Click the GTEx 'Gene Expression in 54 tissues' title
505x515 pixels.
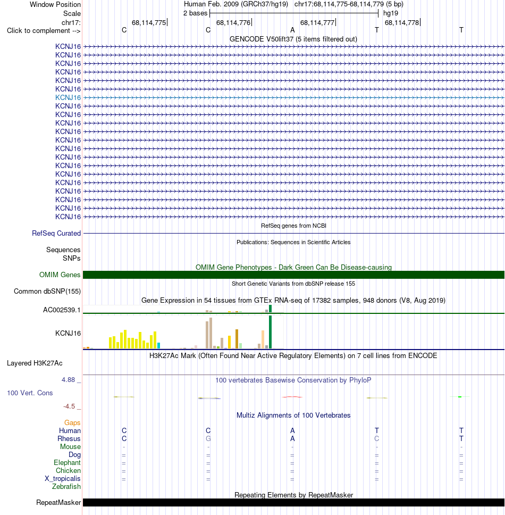(293, 300)
